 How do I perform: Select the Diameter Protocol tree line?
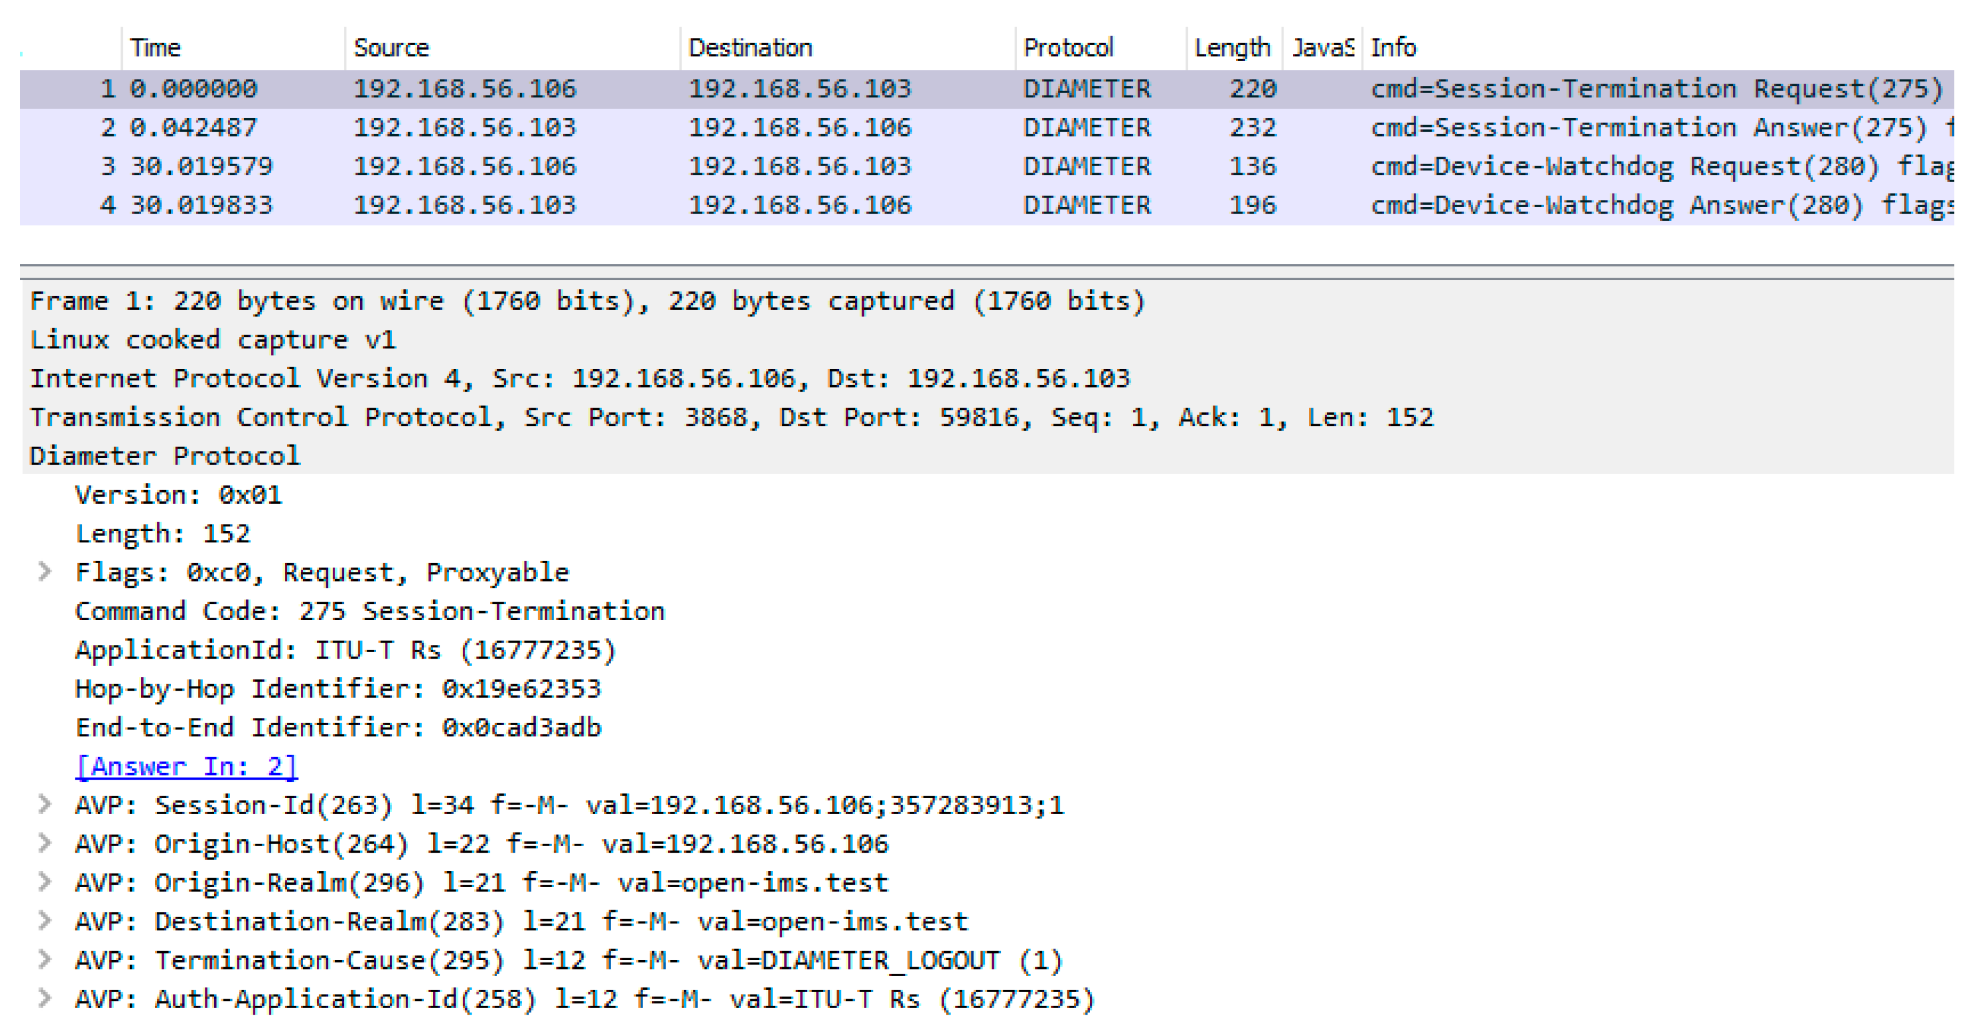click(x=165, y=456)
